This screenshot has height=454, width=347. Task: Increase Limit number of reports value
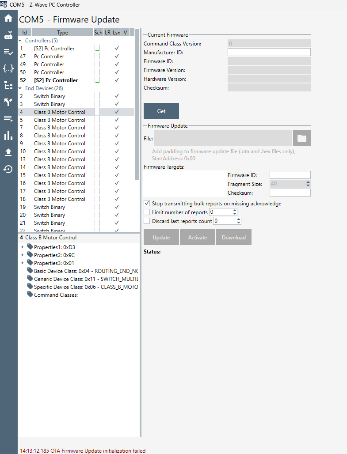click(x=235, y=210)
